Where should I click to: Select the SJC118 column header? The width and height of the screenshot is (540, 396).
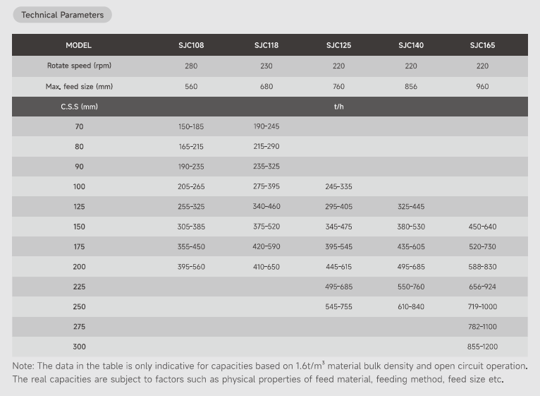[x=266, y=45]
